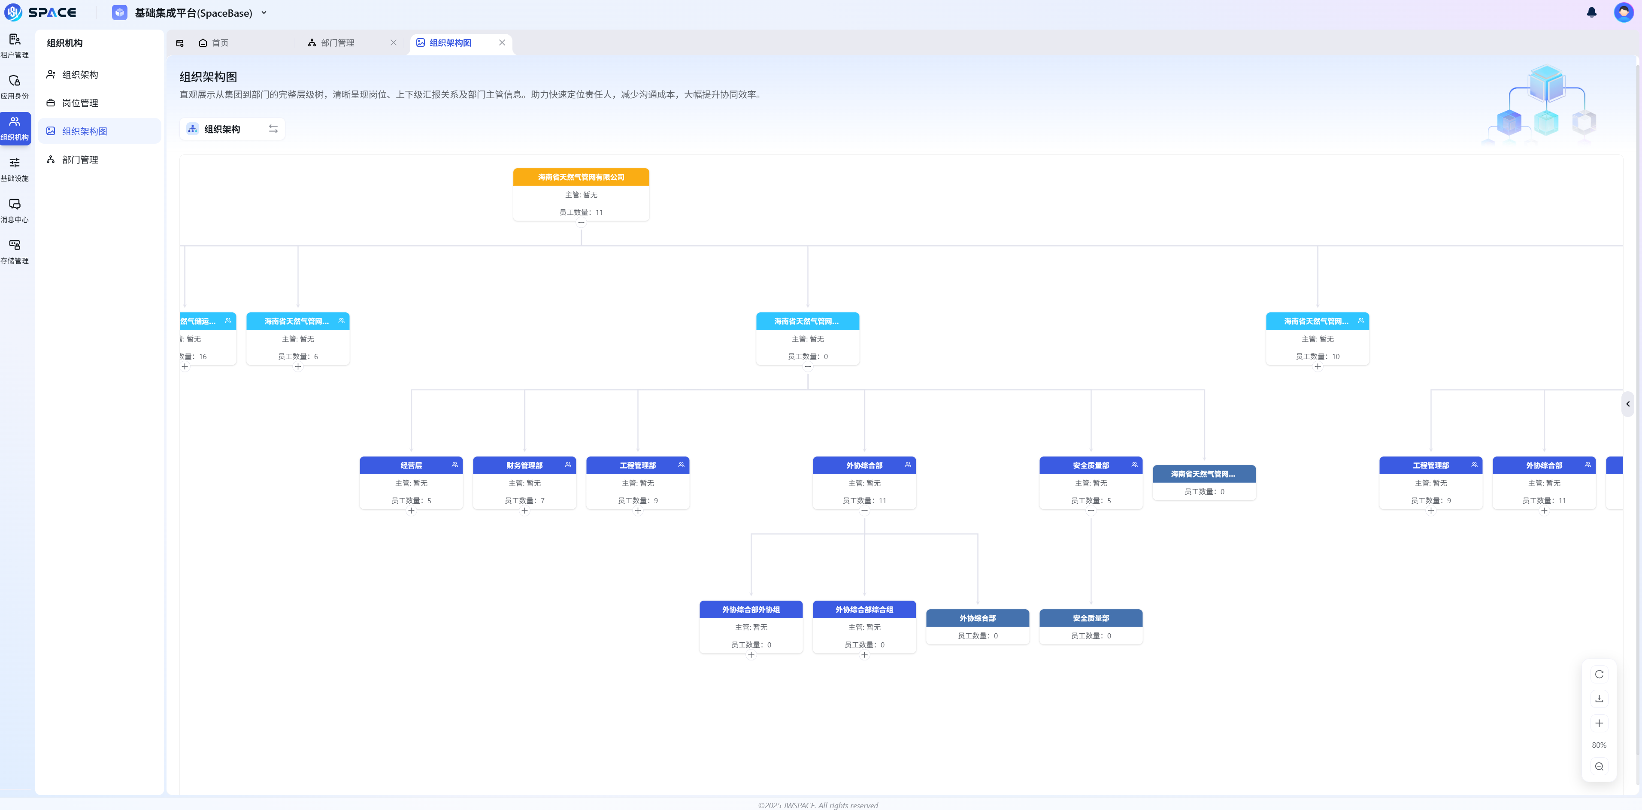Switch to the 部门管理 tab
Viewport: 1642px width, 810px height.
tap(337, 43)
